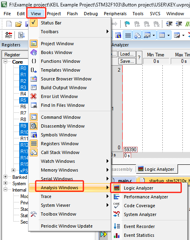Open the Peripherals menu
Screen dimensions: 190x240
115,14
